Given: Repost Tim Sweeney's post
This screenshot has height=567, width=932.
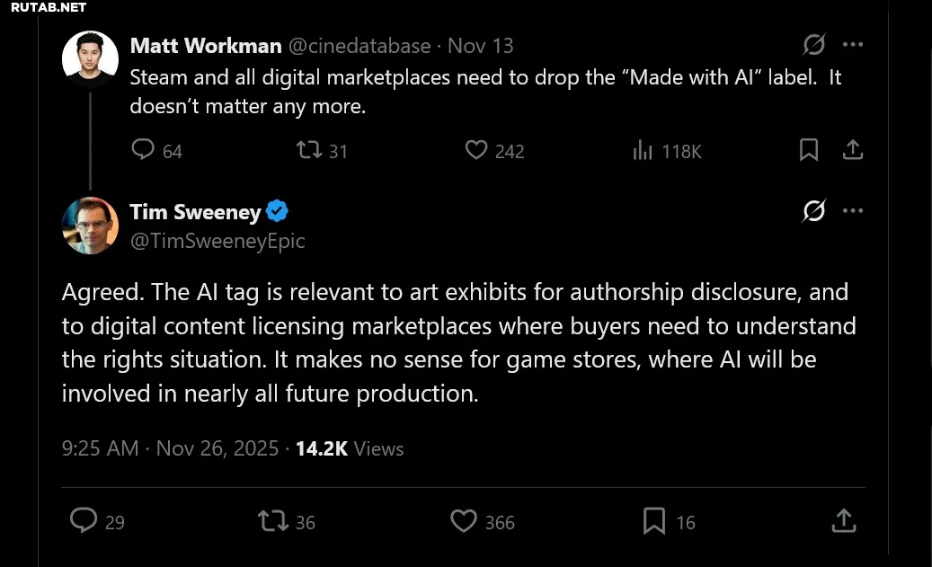Looking at the screenshot, I should 271,520.
